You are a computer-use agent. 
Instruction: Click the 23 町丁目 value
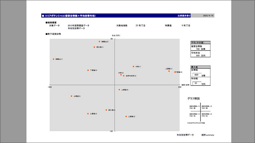pyautogui.click(x=141, y=25)
